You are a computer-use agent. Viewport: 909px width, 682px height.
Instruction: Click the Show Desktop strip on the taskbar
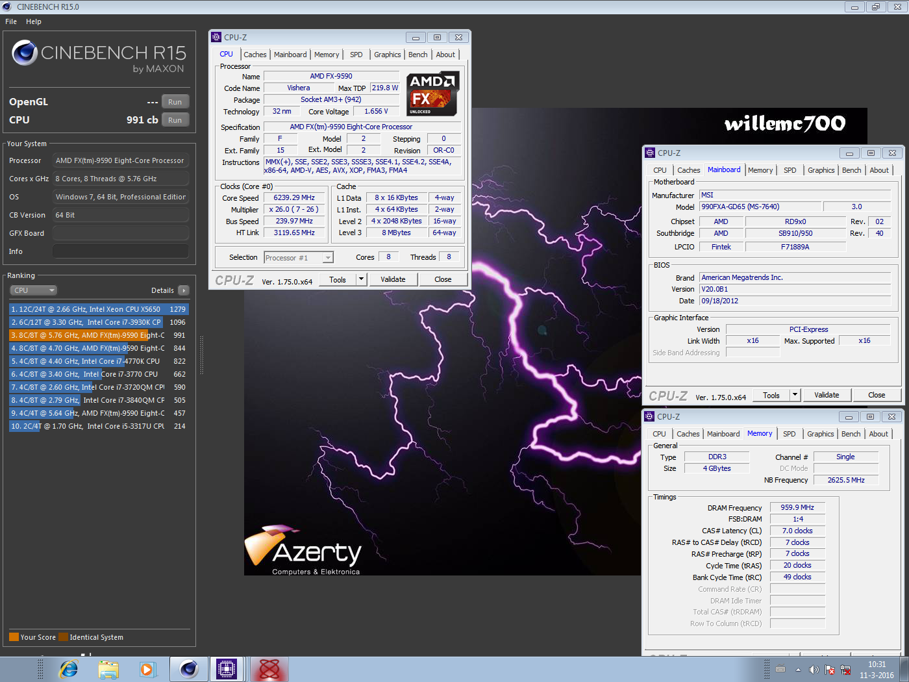pos(904,669)
